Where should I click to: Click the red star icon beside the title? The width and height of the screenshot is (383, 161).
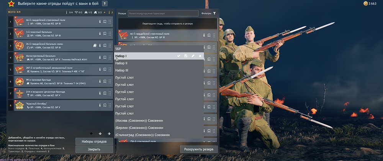coord(11,4)
